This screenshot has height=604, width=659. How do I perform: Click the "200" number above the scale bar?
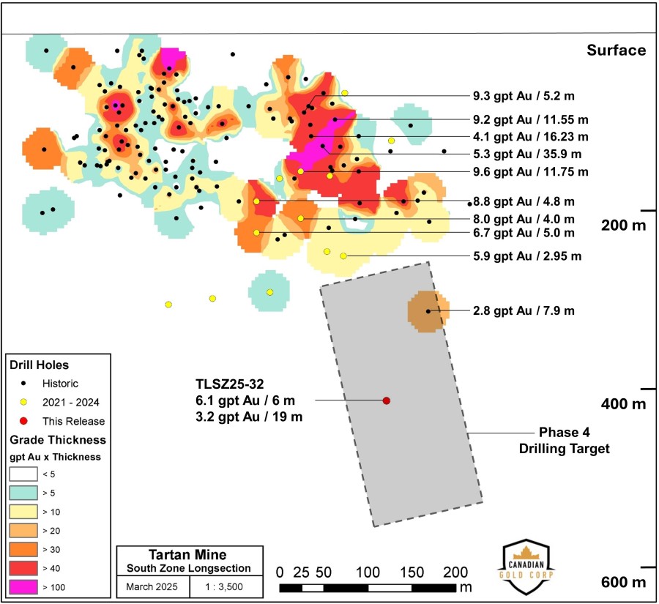[x=455, y=573]
